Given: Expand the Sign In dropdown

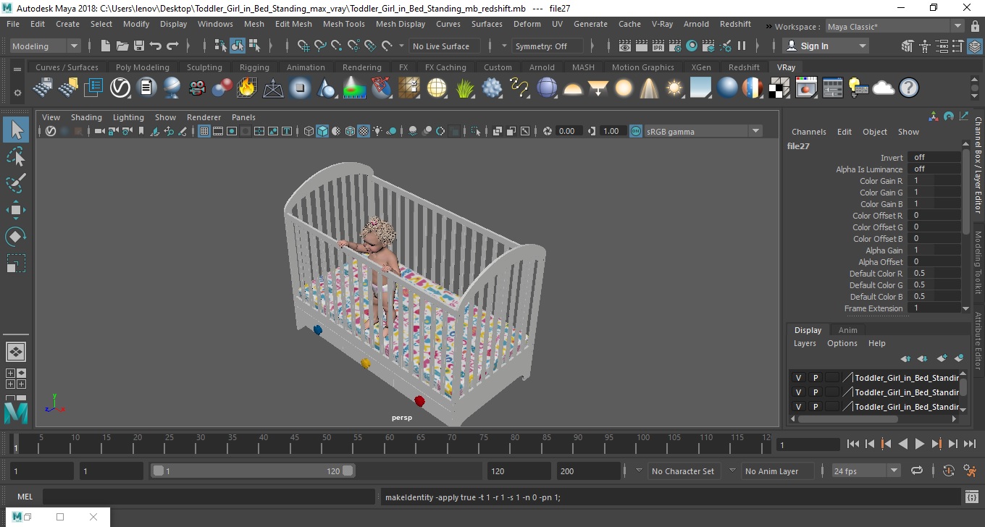Looking at the screenshot, I should (863, 46).
